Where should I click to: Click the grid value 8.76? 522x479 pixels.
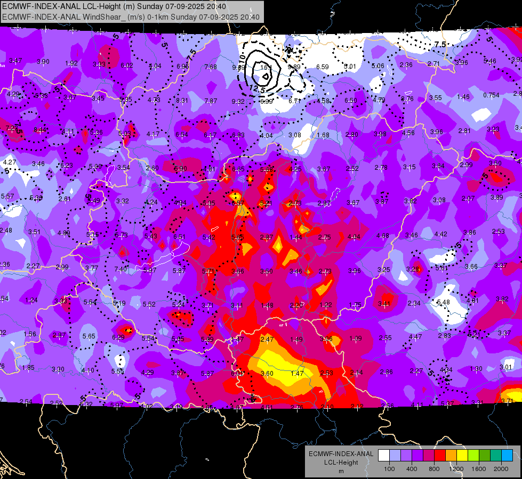(407, 98)
